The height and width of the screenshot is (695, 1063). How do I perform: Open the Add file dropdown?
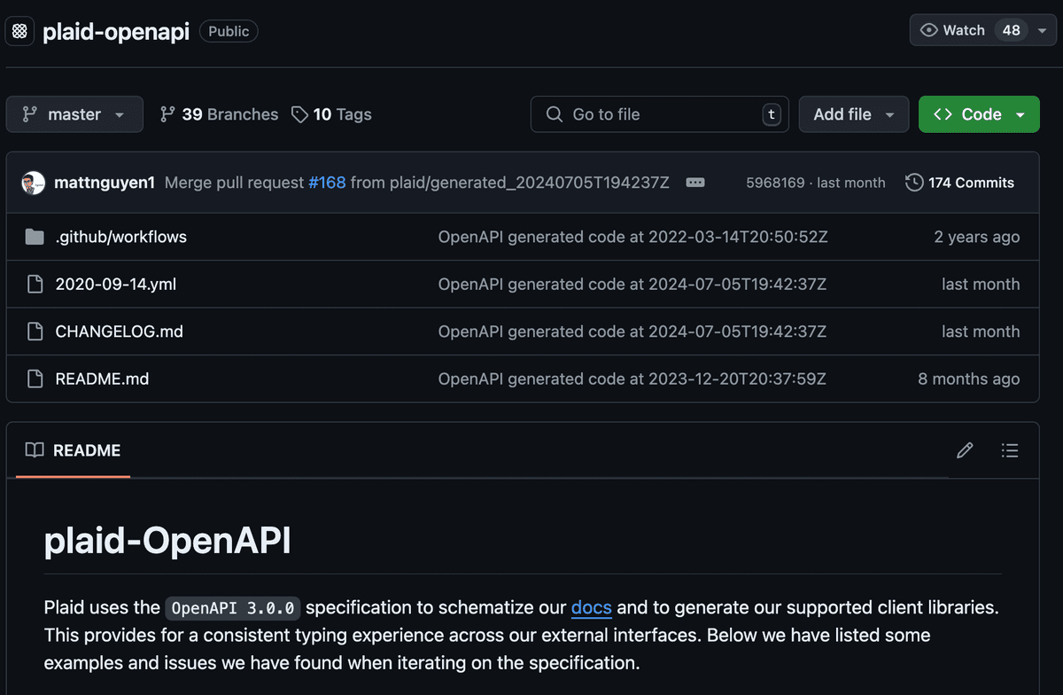(x=853, y=113)
